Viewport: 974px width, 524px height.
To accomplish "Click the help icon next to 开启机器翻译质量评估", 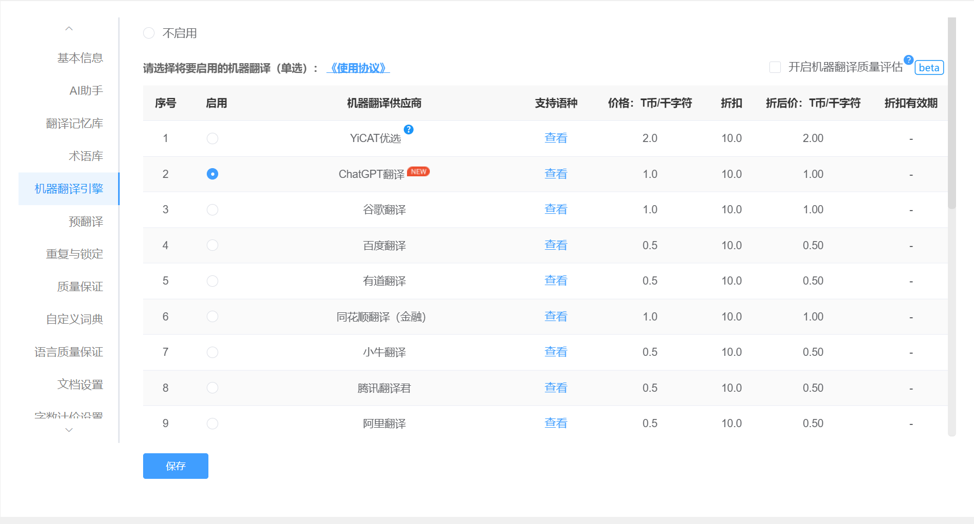I will point(908,60).
